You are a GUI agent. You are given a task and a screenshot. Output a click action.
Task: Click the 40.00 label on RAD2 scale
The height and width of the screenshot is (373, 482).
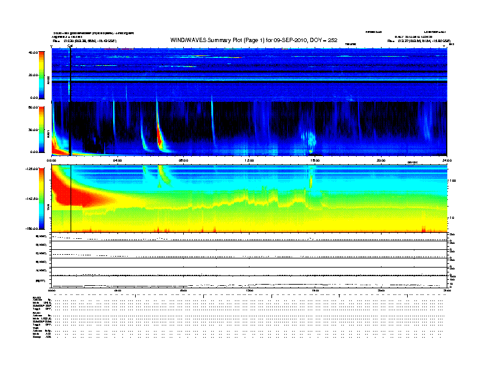point(33,52)
